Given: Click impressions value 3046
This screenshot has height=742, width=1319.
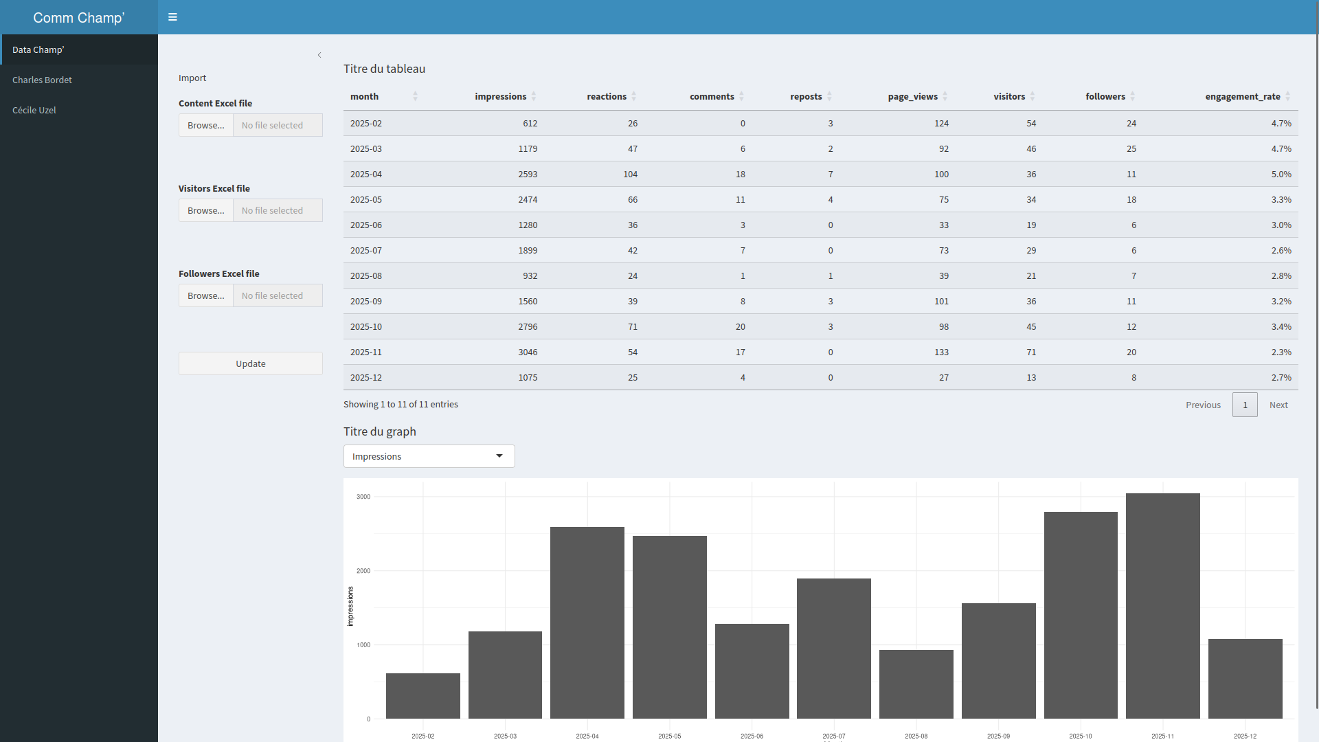Looking at the screenshot, I should (528, 352).
